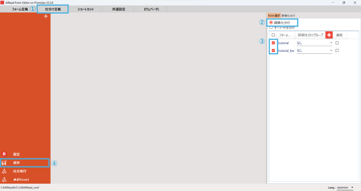Screen dimensions: 361x191
Task: Switch to the 詳細仕分け sub-tab
Action: pyautogui.click(x=288, y=15)
